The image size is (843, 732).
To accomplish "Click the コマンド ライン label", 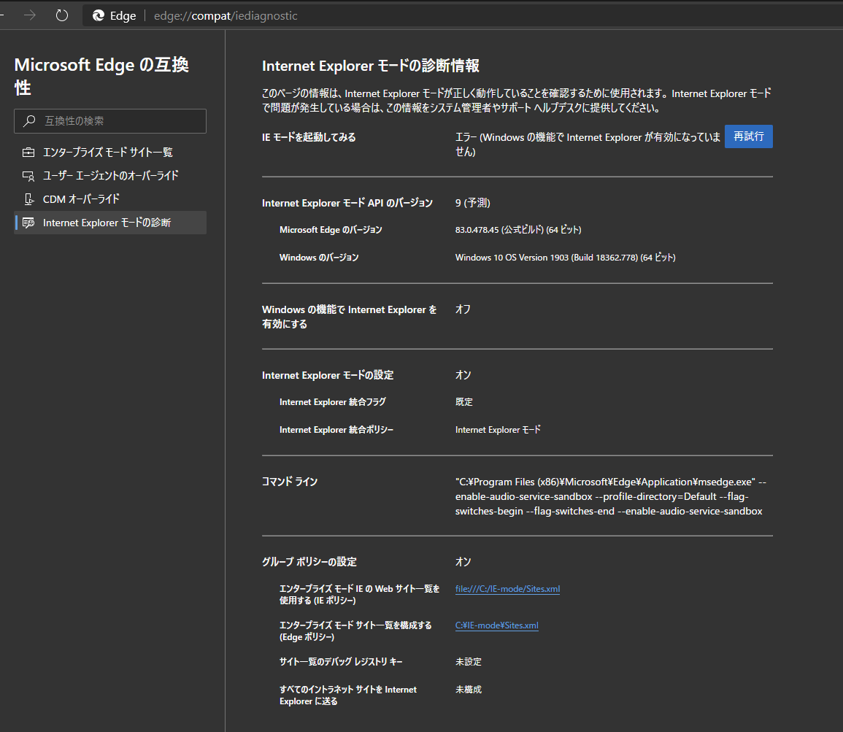I will (x=290, y=482).
